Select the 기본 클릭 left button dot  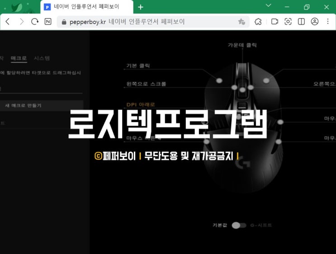(219, 80)
